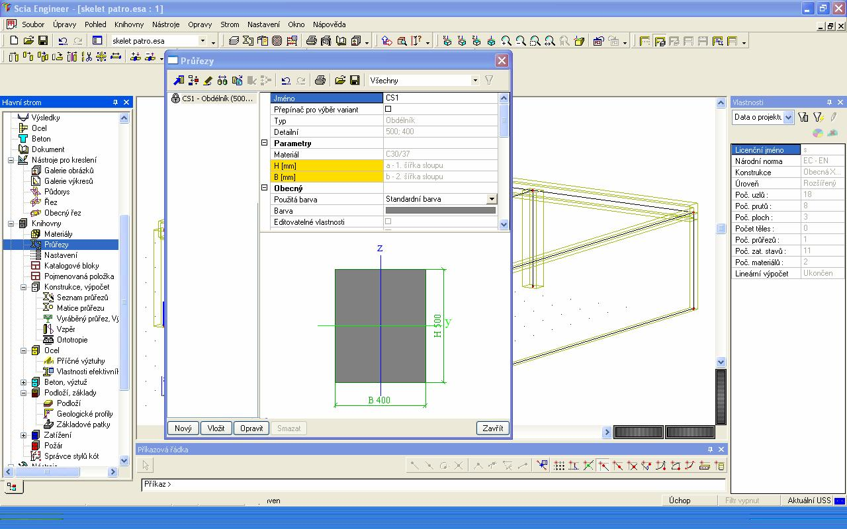
Task: Collapse the Knihovny tree node
Action: (x=11, y=224)
